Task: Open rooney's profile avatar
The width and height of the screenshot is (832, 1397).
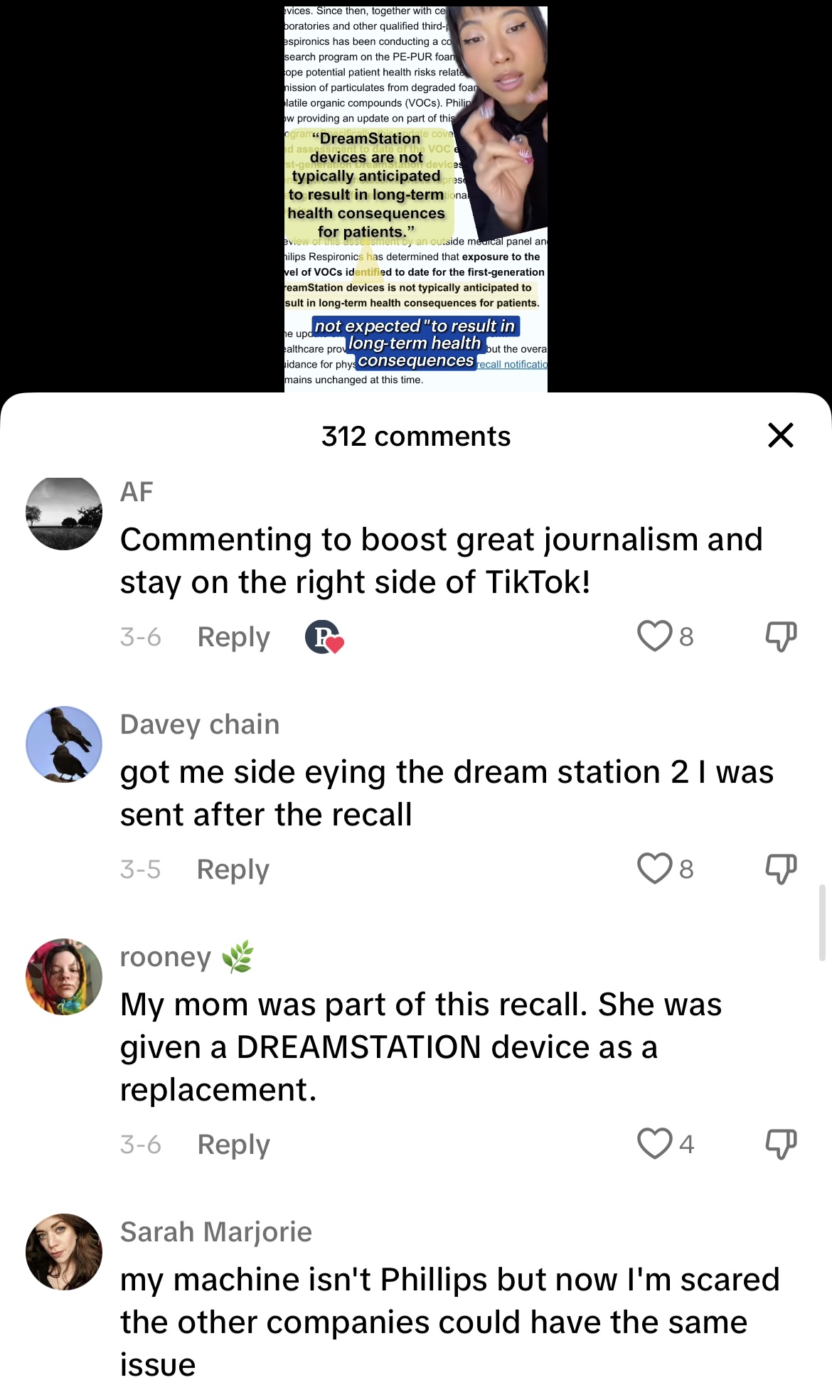Action: point(64,977)
